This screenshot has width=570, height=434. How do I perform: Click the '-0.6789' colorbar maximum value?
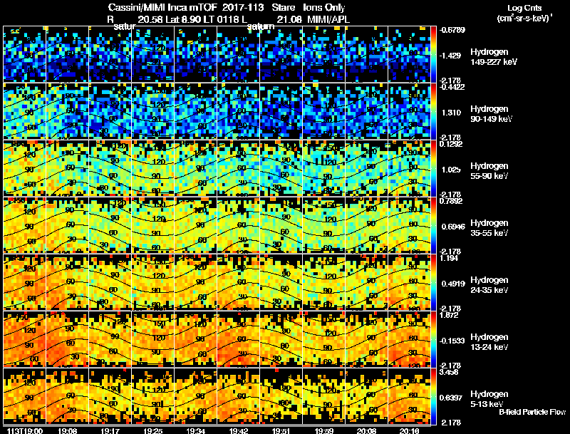pos(452,30)
